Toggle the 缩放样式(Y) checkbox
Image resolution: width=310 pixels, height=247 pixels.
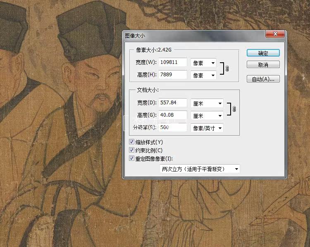pos(131,142)
